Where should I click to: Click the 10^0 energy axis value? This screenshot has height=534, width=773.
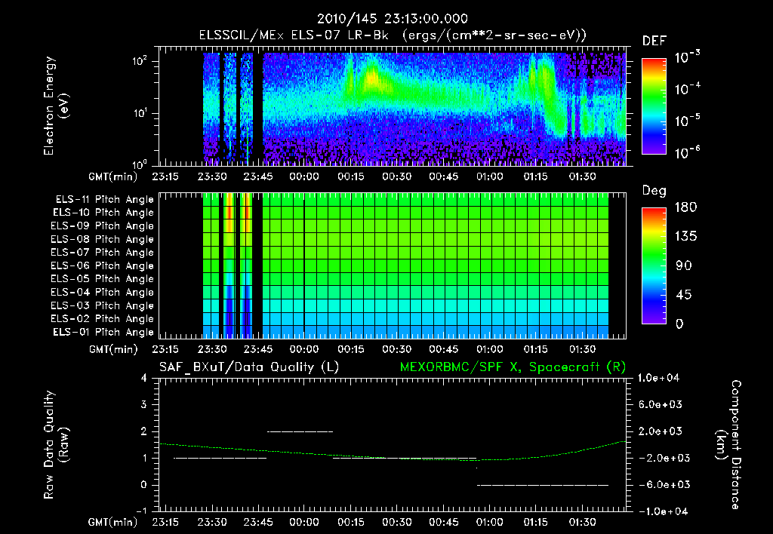coord(140,164)
